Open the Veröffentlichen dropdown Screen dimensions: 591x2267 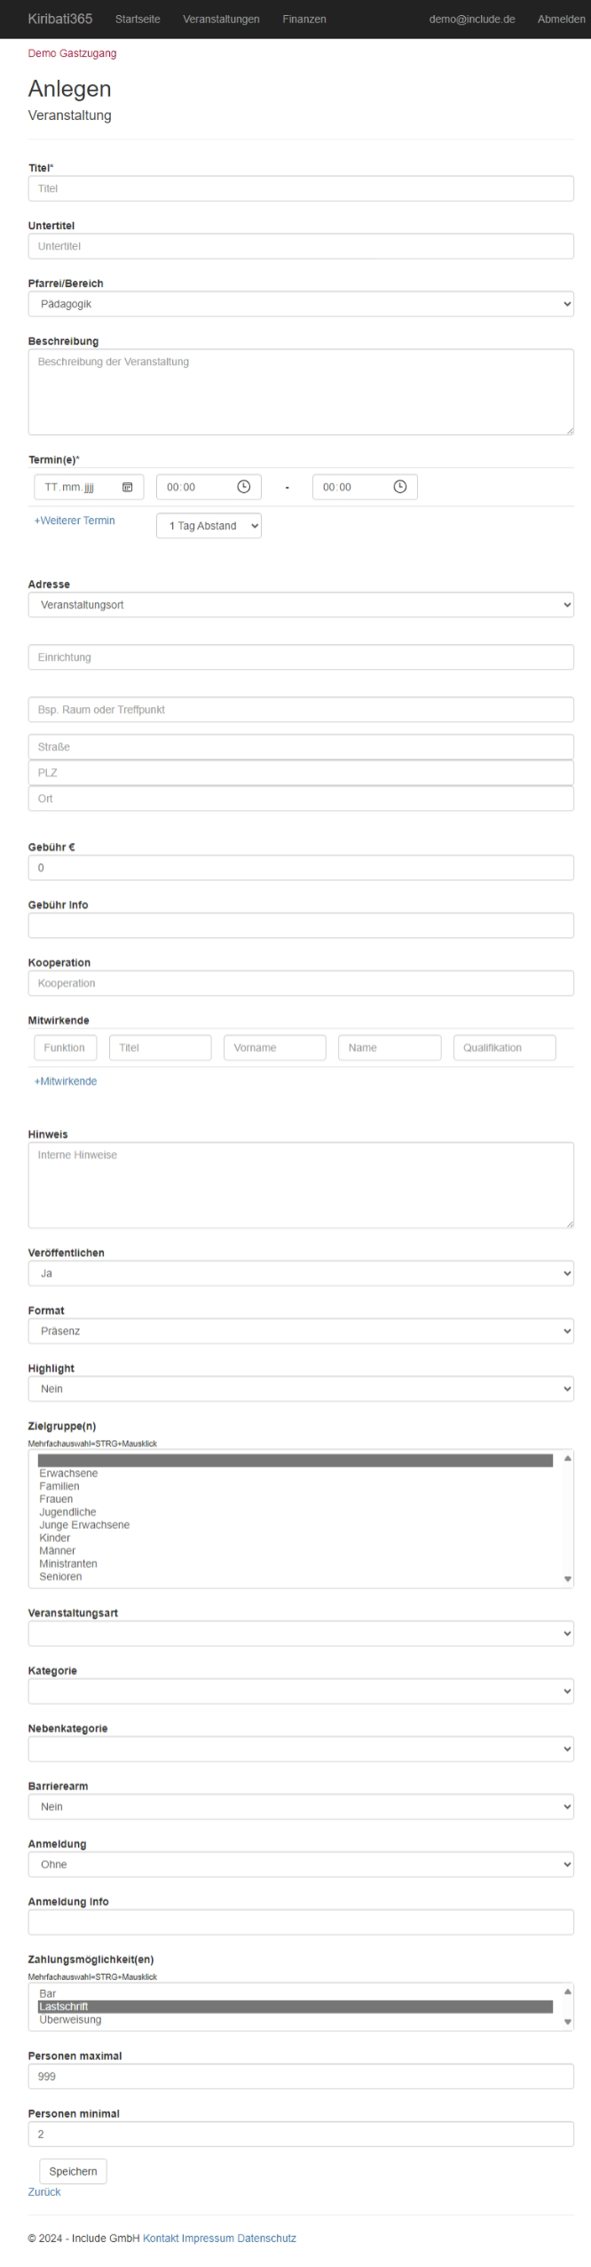pos(300,1273)
